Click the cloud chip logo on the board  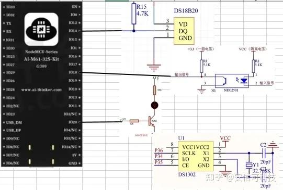[x=41, y=29]
